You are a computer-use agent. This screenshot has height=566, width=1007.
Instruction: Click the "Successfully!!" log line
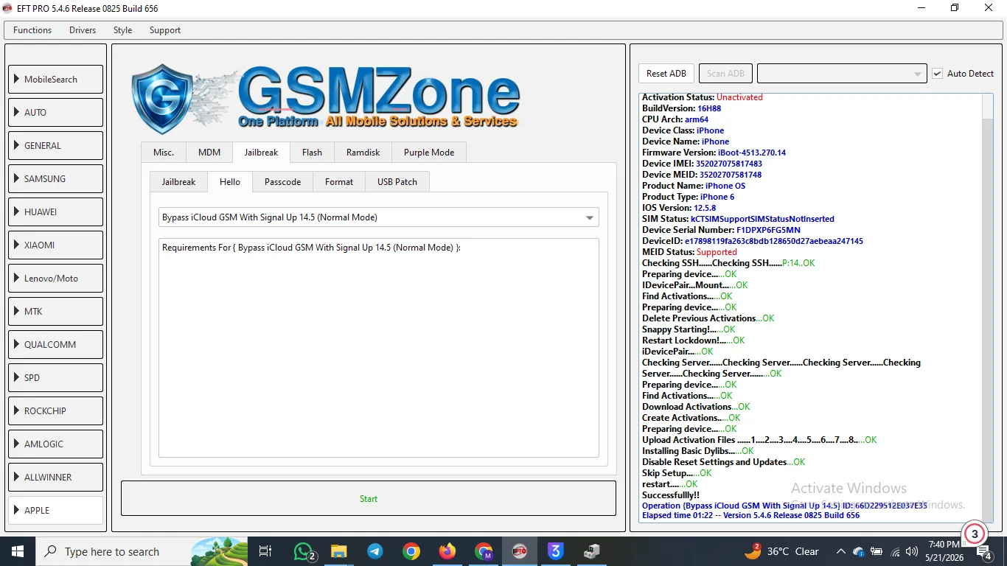(x=671, y=495)
